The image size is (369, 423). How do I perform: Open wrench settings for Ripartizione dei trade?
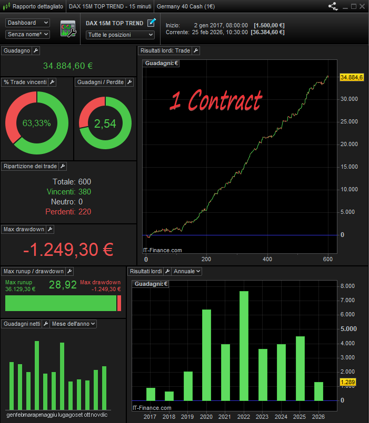coord(63,167)
